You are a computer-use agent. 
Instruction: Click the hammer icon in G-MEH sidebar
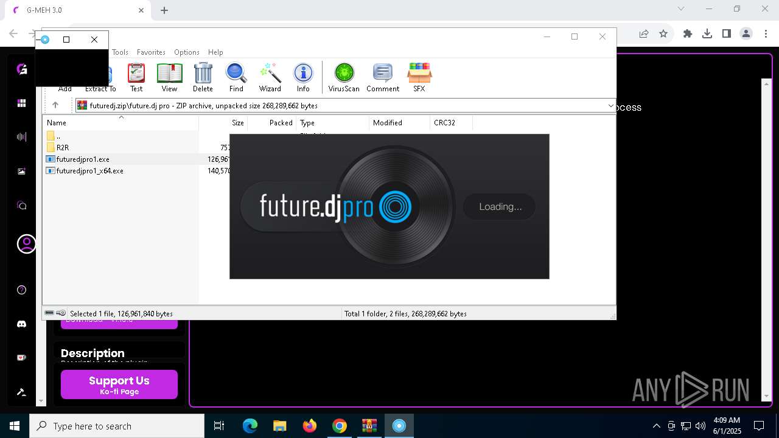pos(22,392)
